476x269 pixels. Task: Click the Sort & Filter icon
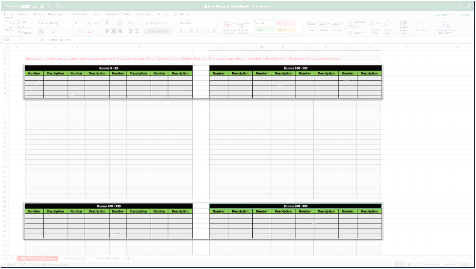[375, 24]
